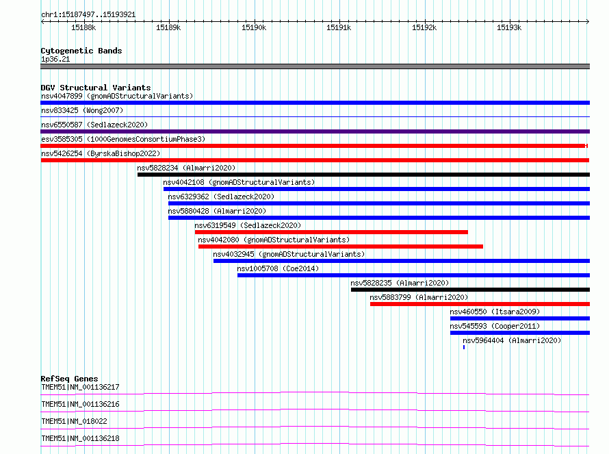Click nsv6319549 (Sedlazeck2020) label
The height and width of the screenshot is (454, 609).
point(248,225)
